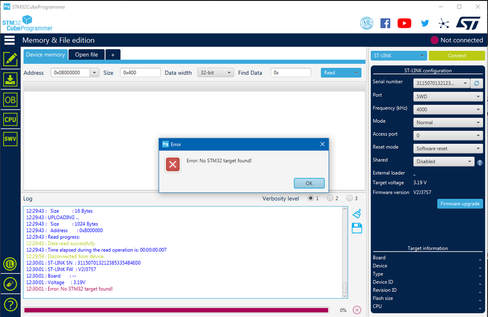Switch to Open file tab
The height and width of the screenshot is (317, 488).
[x=86, y=54]
